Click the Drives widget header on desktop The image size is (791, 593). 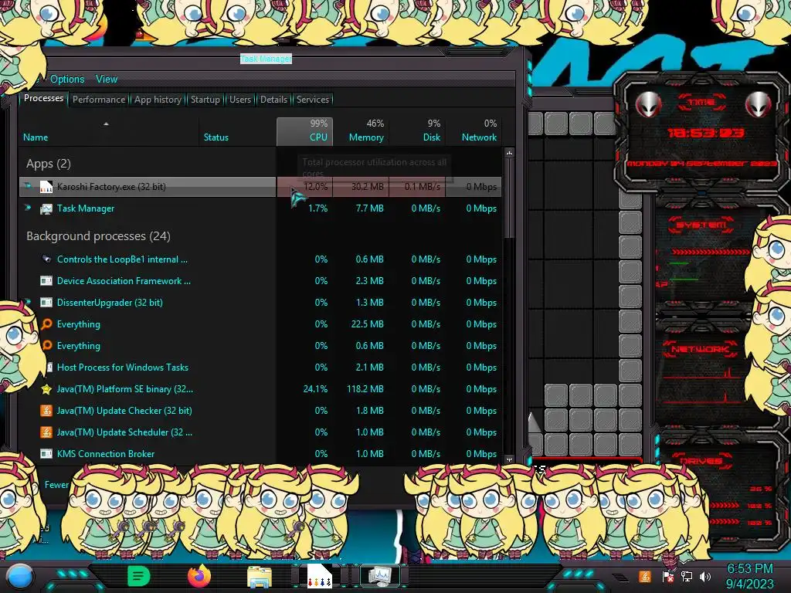coord(700,460)
